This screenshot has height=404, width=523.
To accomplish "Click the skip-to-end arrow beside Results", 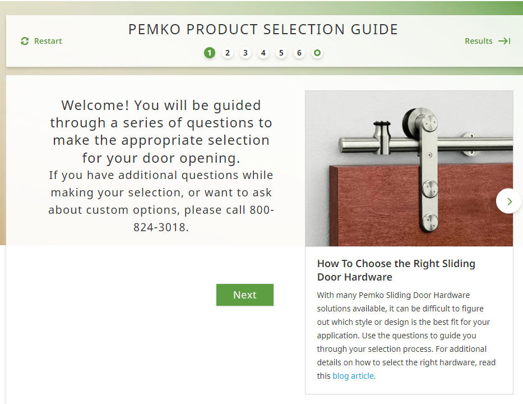I will tap(505, 40).
